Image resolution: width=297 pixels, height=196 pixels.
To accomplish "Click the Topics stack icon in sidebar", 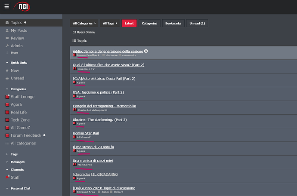I will [7, 23].
